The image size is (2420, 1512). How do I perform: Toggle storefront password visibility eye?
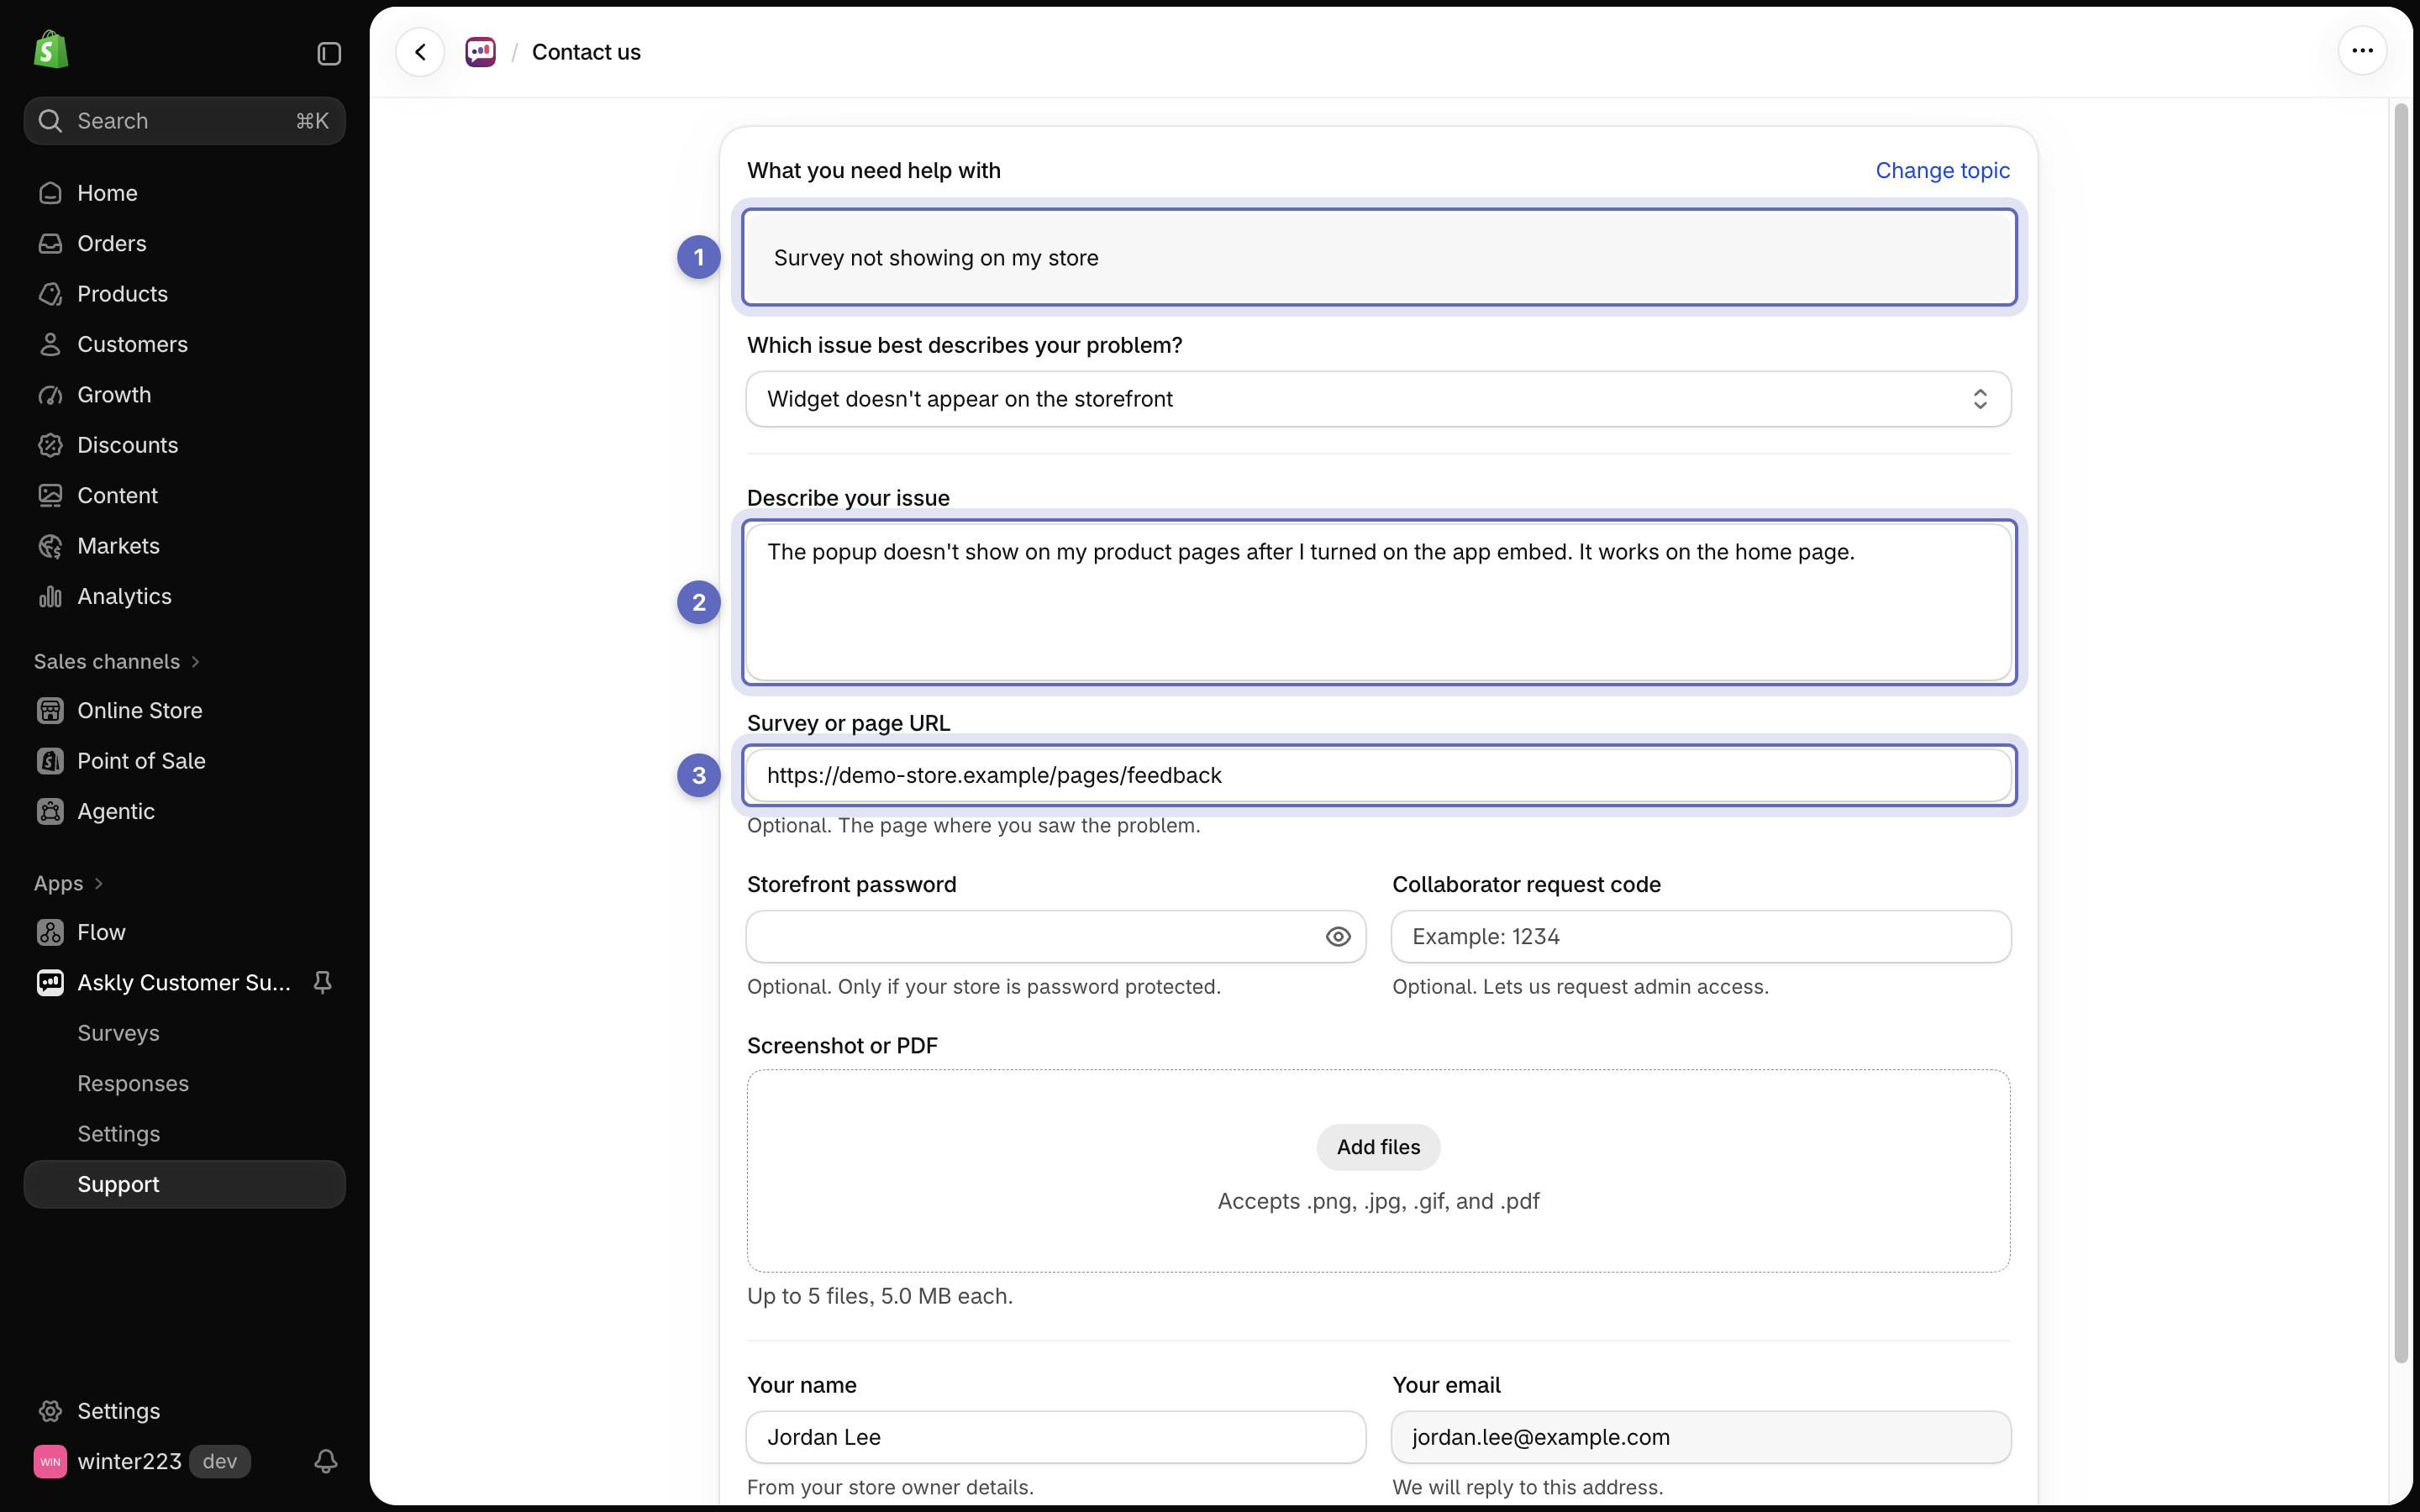[x=1338, y=937]
